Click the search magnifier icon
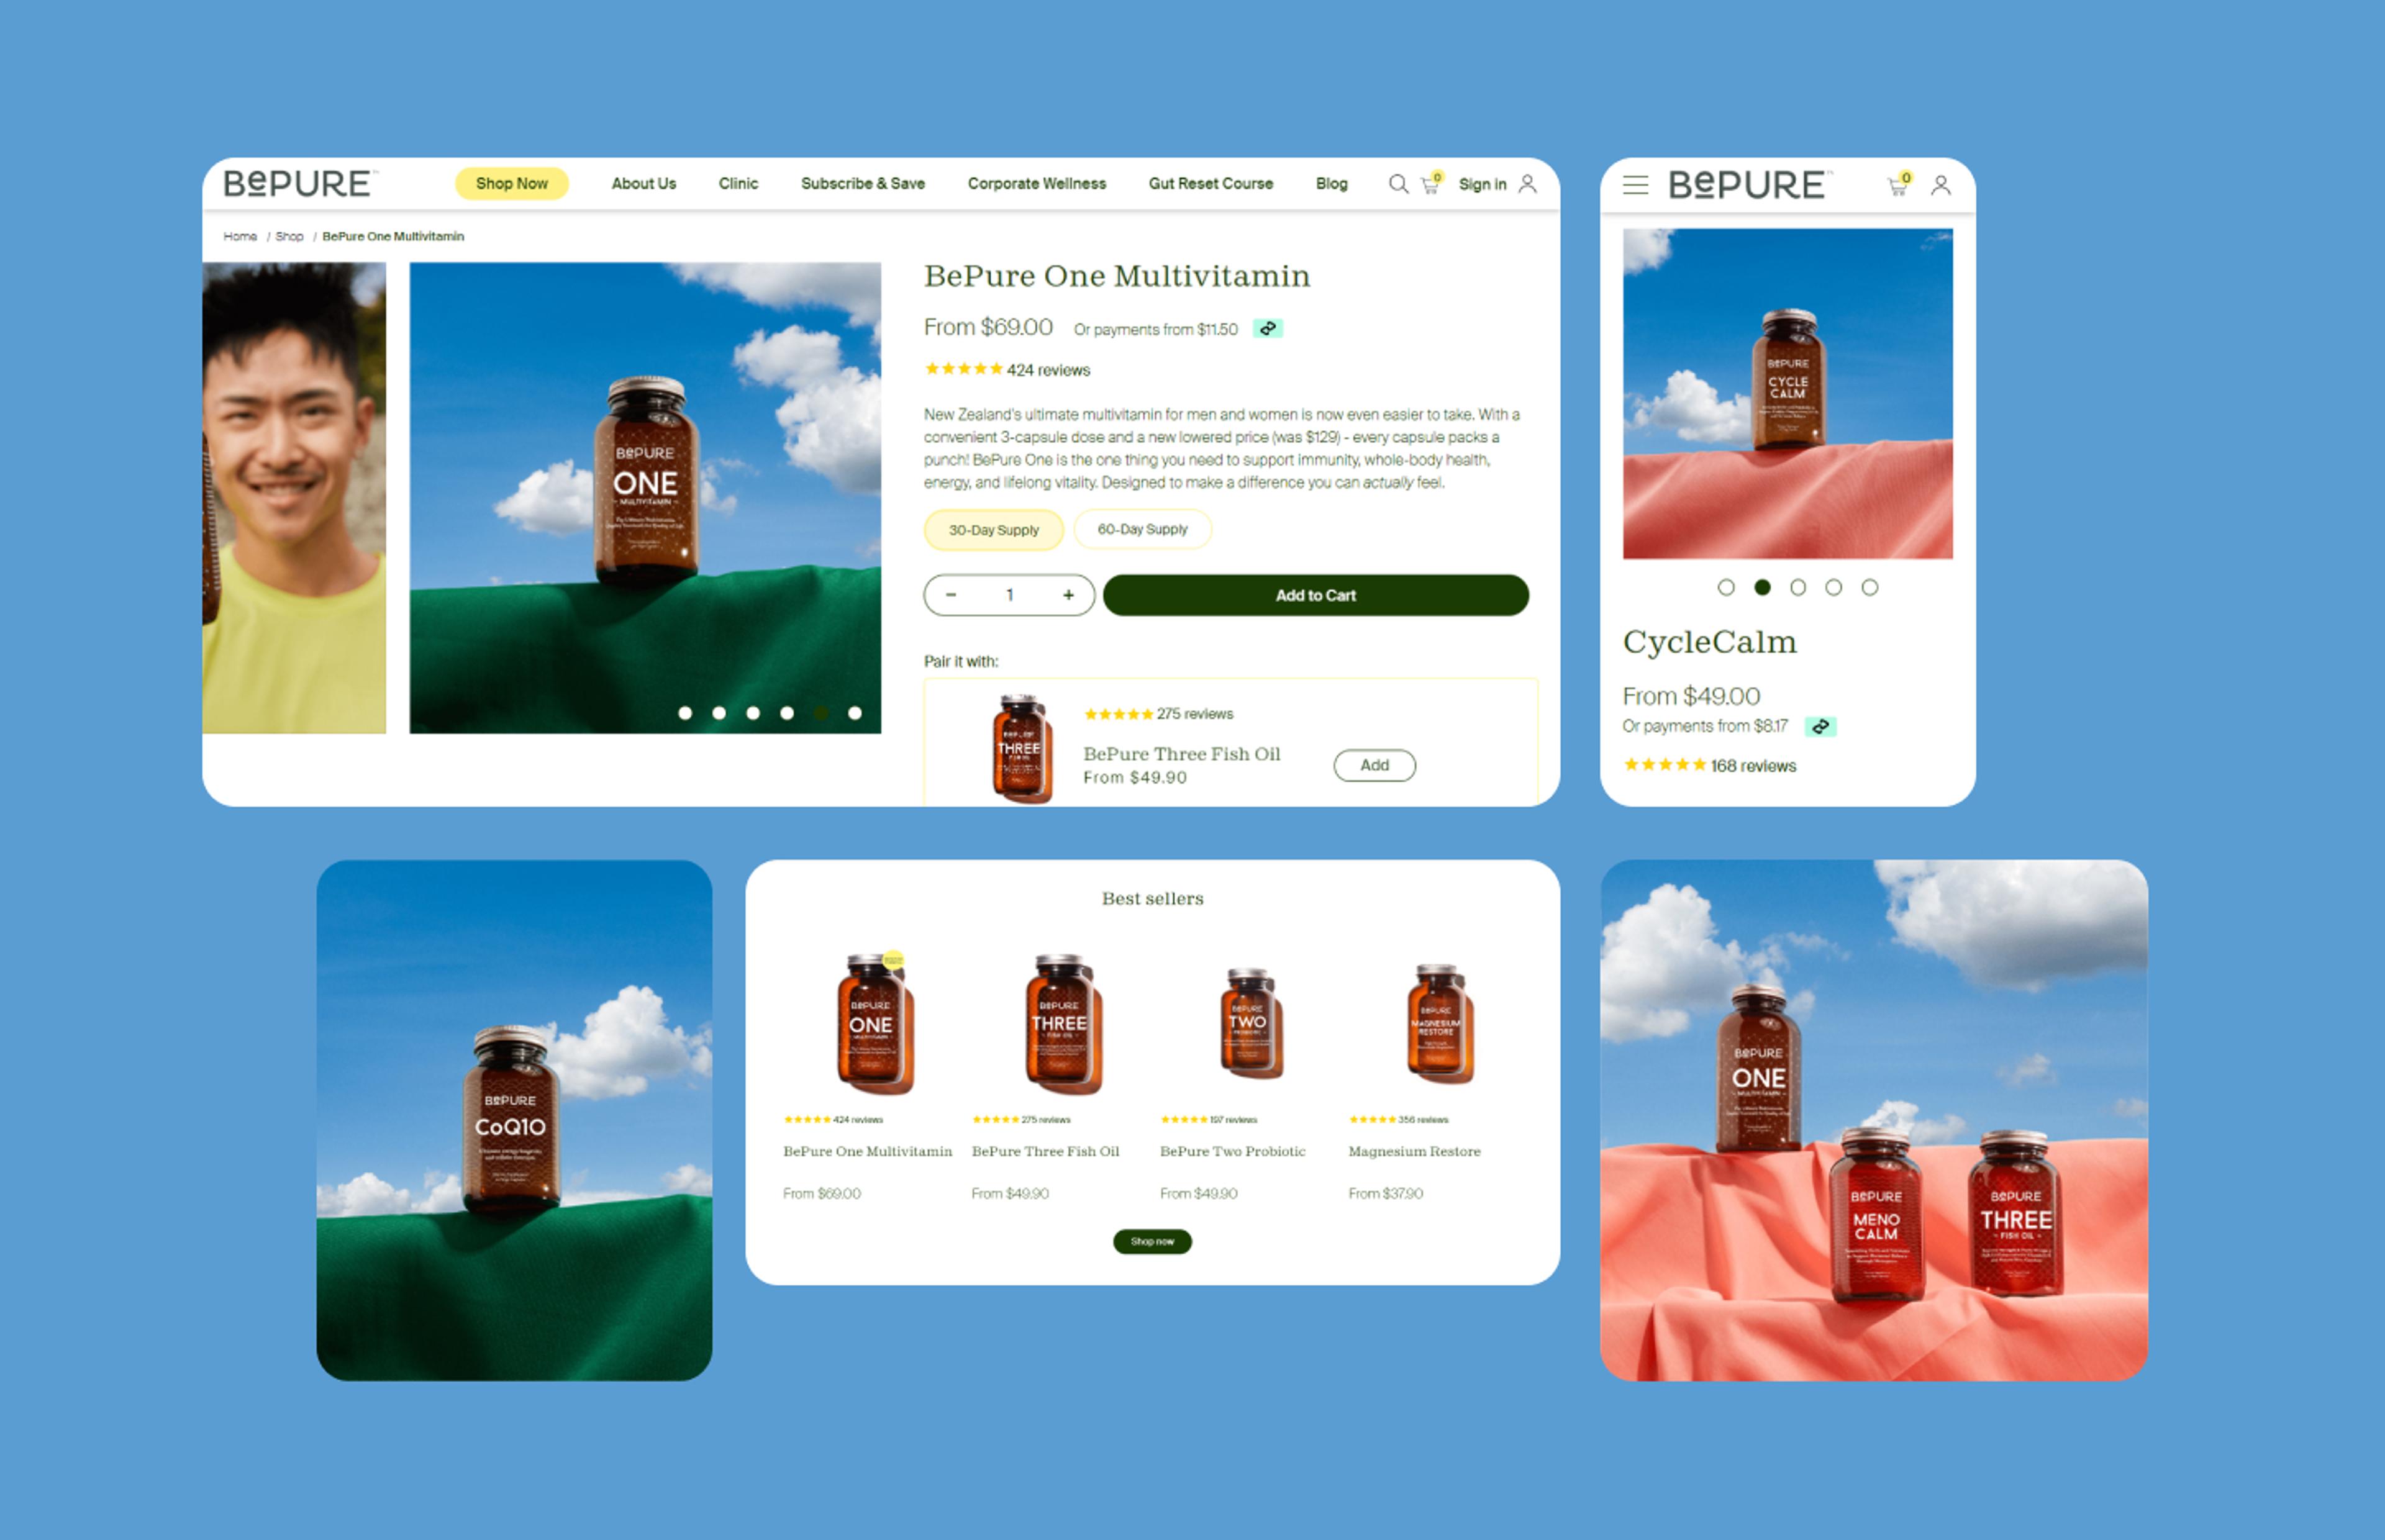The image size is (2385, 1540). 1398,184
